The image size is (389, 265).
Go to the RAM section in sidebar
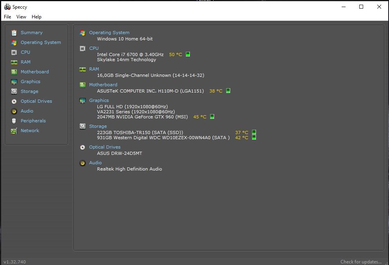[x=25, y=62]
